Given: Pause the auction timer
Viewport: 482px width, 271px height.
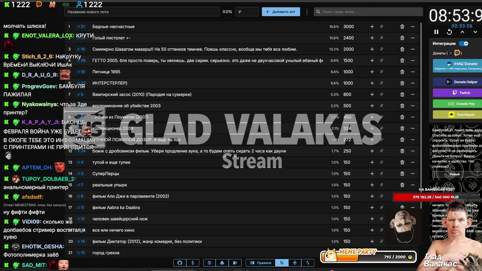Looking at the screenshot, I should 436,32.
